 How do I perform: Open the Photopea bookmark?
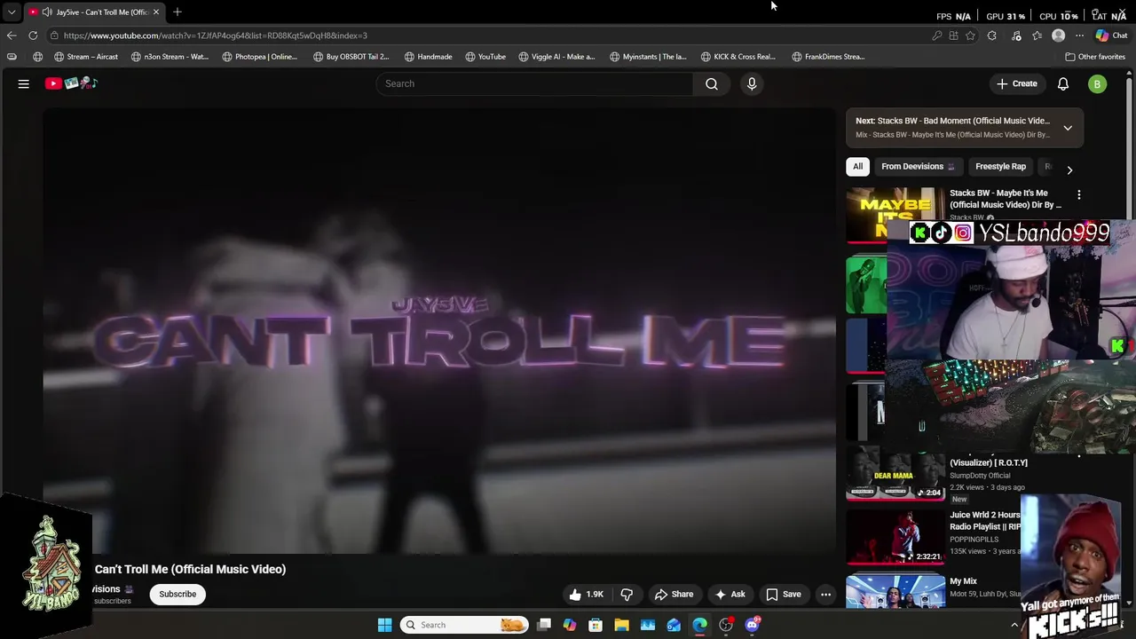pos(259,57)
